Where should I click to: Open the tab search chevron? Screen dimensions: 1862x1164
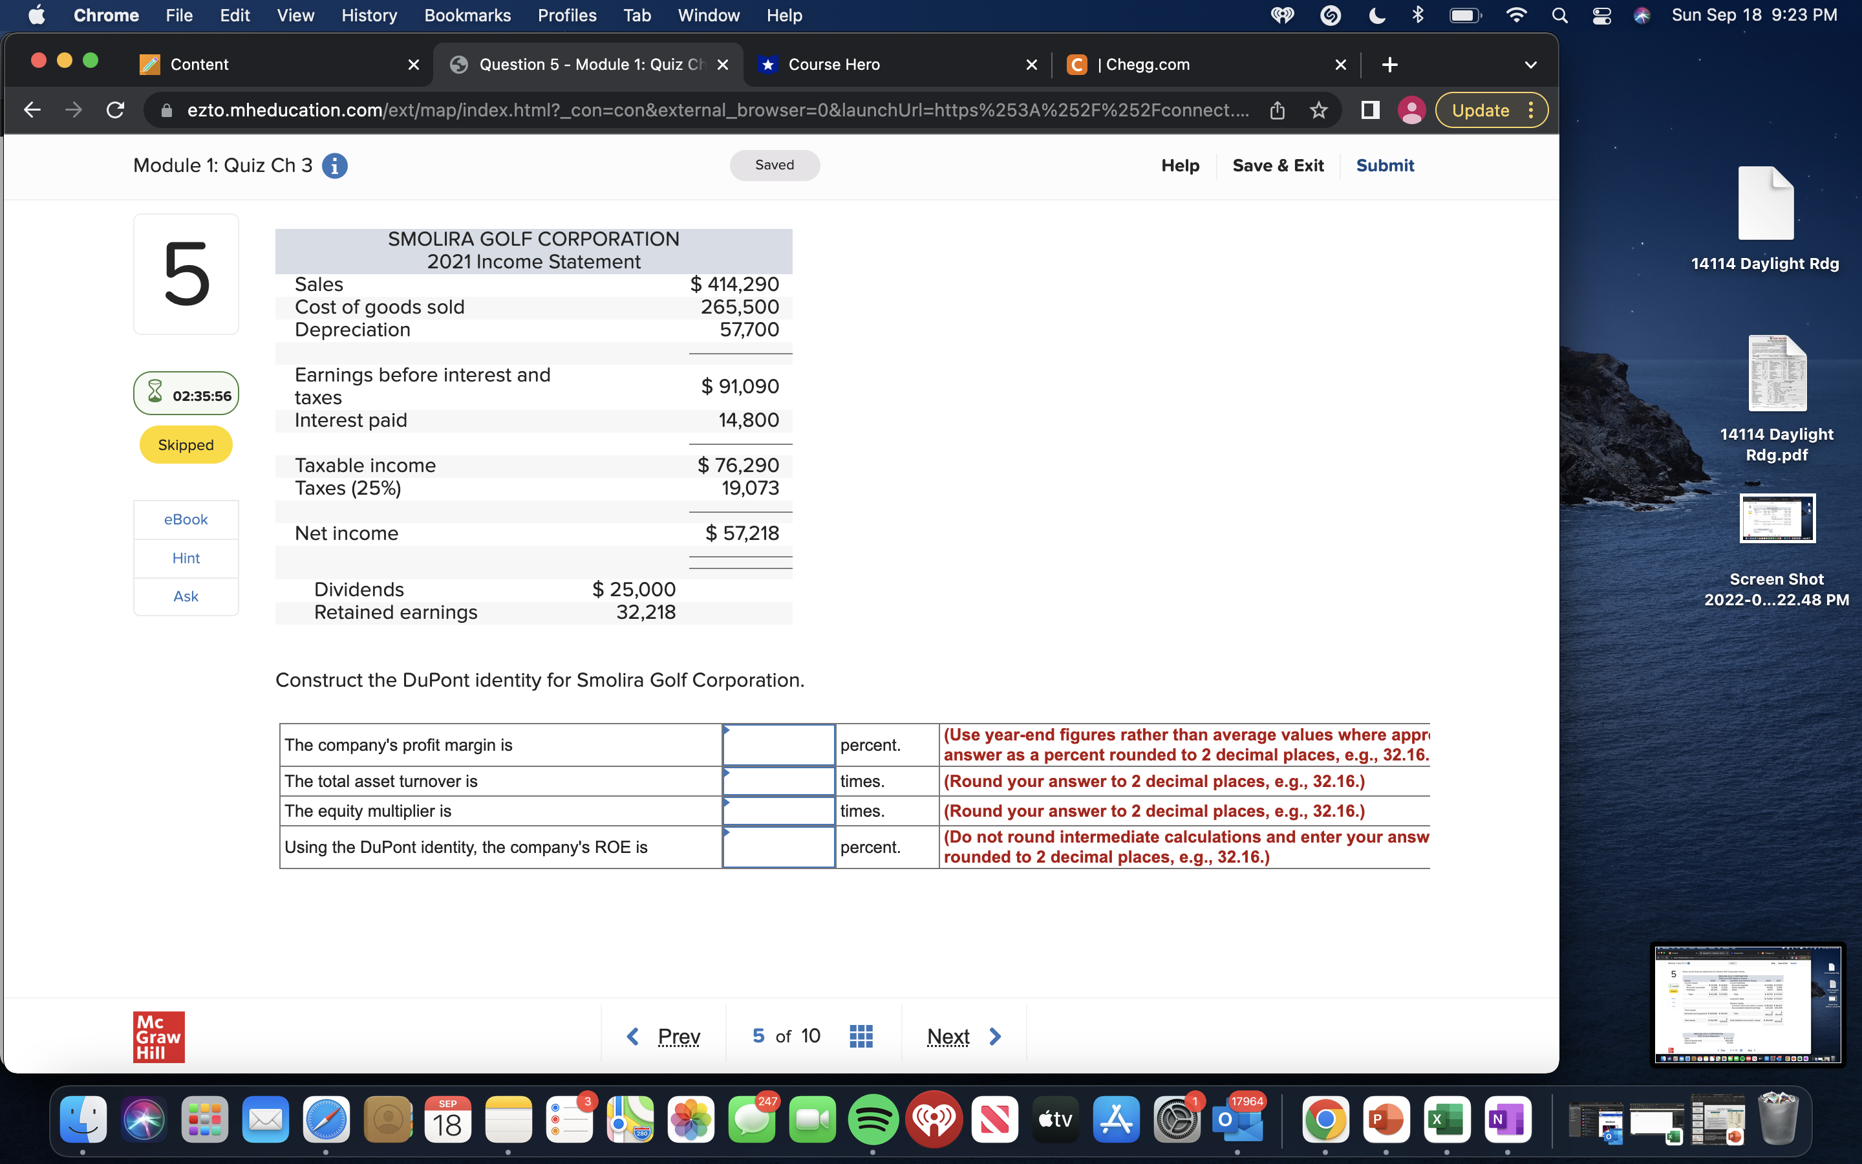1530,65
